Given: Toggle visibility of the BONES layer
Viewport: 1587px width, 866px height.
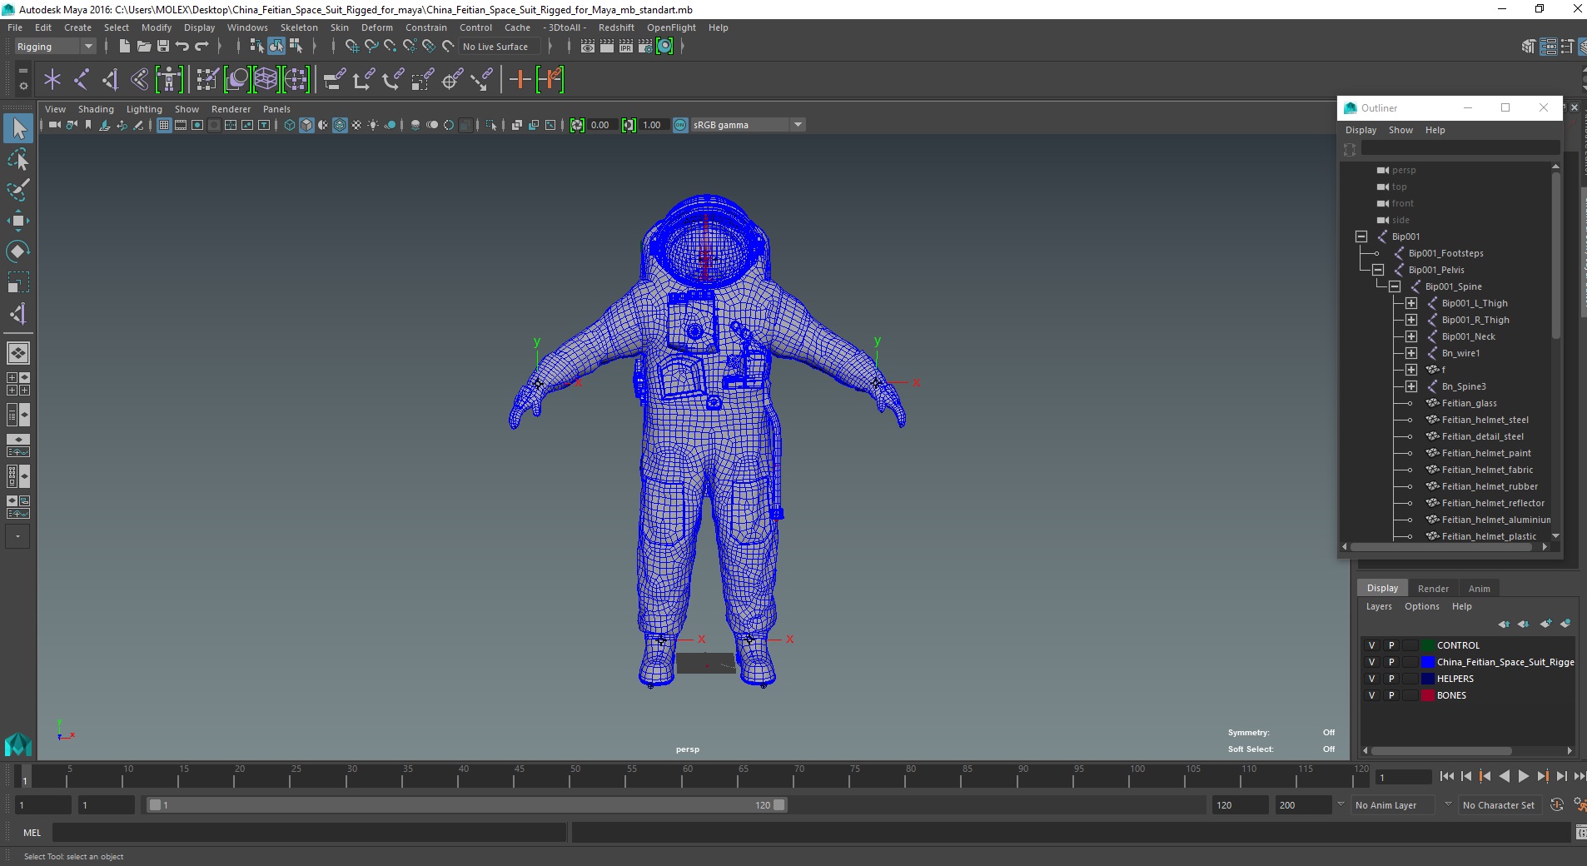Looking at the screenshot, I should coord(1371,695).
